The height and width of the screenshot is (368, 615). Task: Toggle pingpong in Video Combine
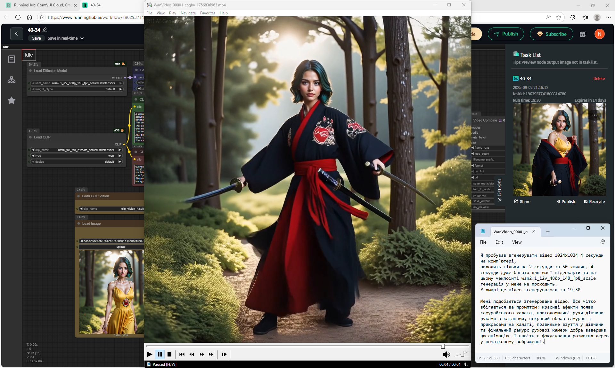tap(483, 195)
